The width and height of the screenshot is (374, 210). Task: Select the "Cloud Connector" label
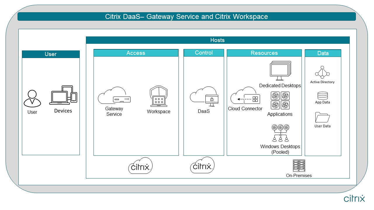click(x=245, y=109)
